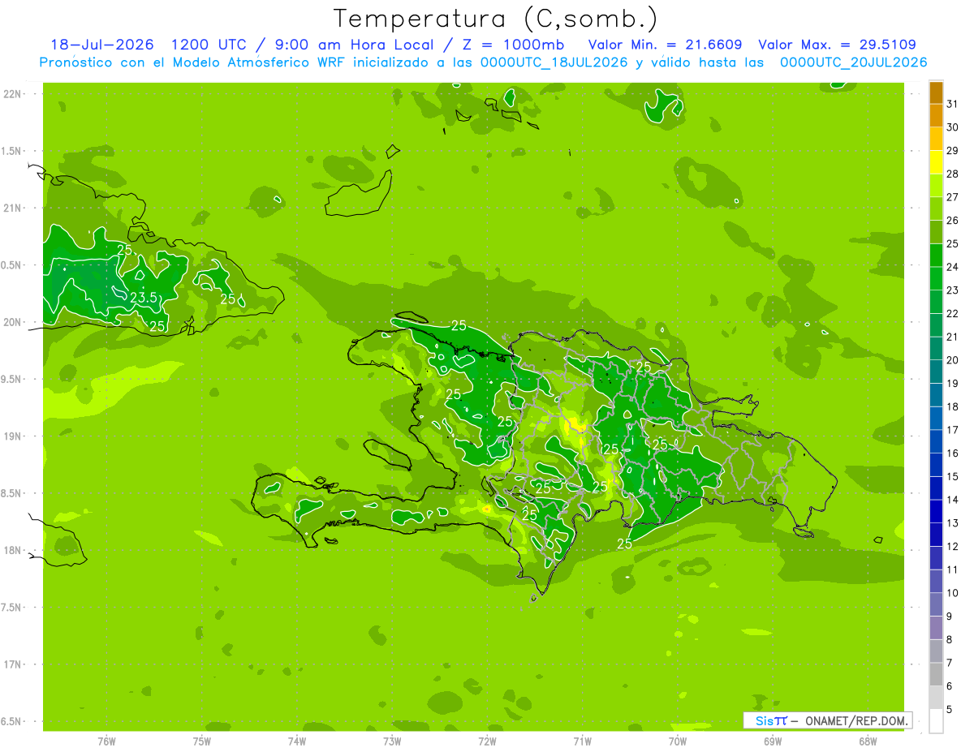Click the "0000UTC_18JUL2026" initialization timestamp
Screen dimensions: 974x752
554,62
